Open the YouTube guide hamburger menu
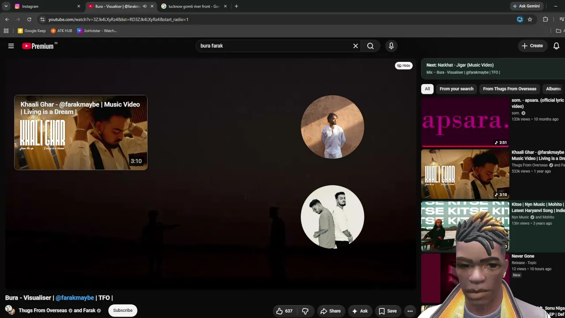This screenshot has height=318, width=565. (11, 46)
